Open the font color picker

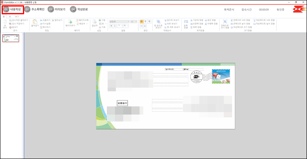click(120, 26)
